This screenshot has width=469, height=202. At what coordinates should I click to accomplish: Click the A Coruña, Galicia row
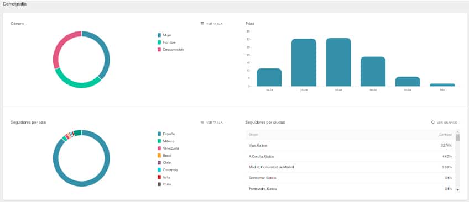coord(350,156)
